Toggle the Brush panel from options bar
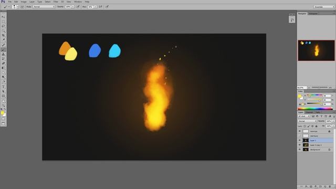The height and width of the screenshot is (189, 336). pos(22,7)
